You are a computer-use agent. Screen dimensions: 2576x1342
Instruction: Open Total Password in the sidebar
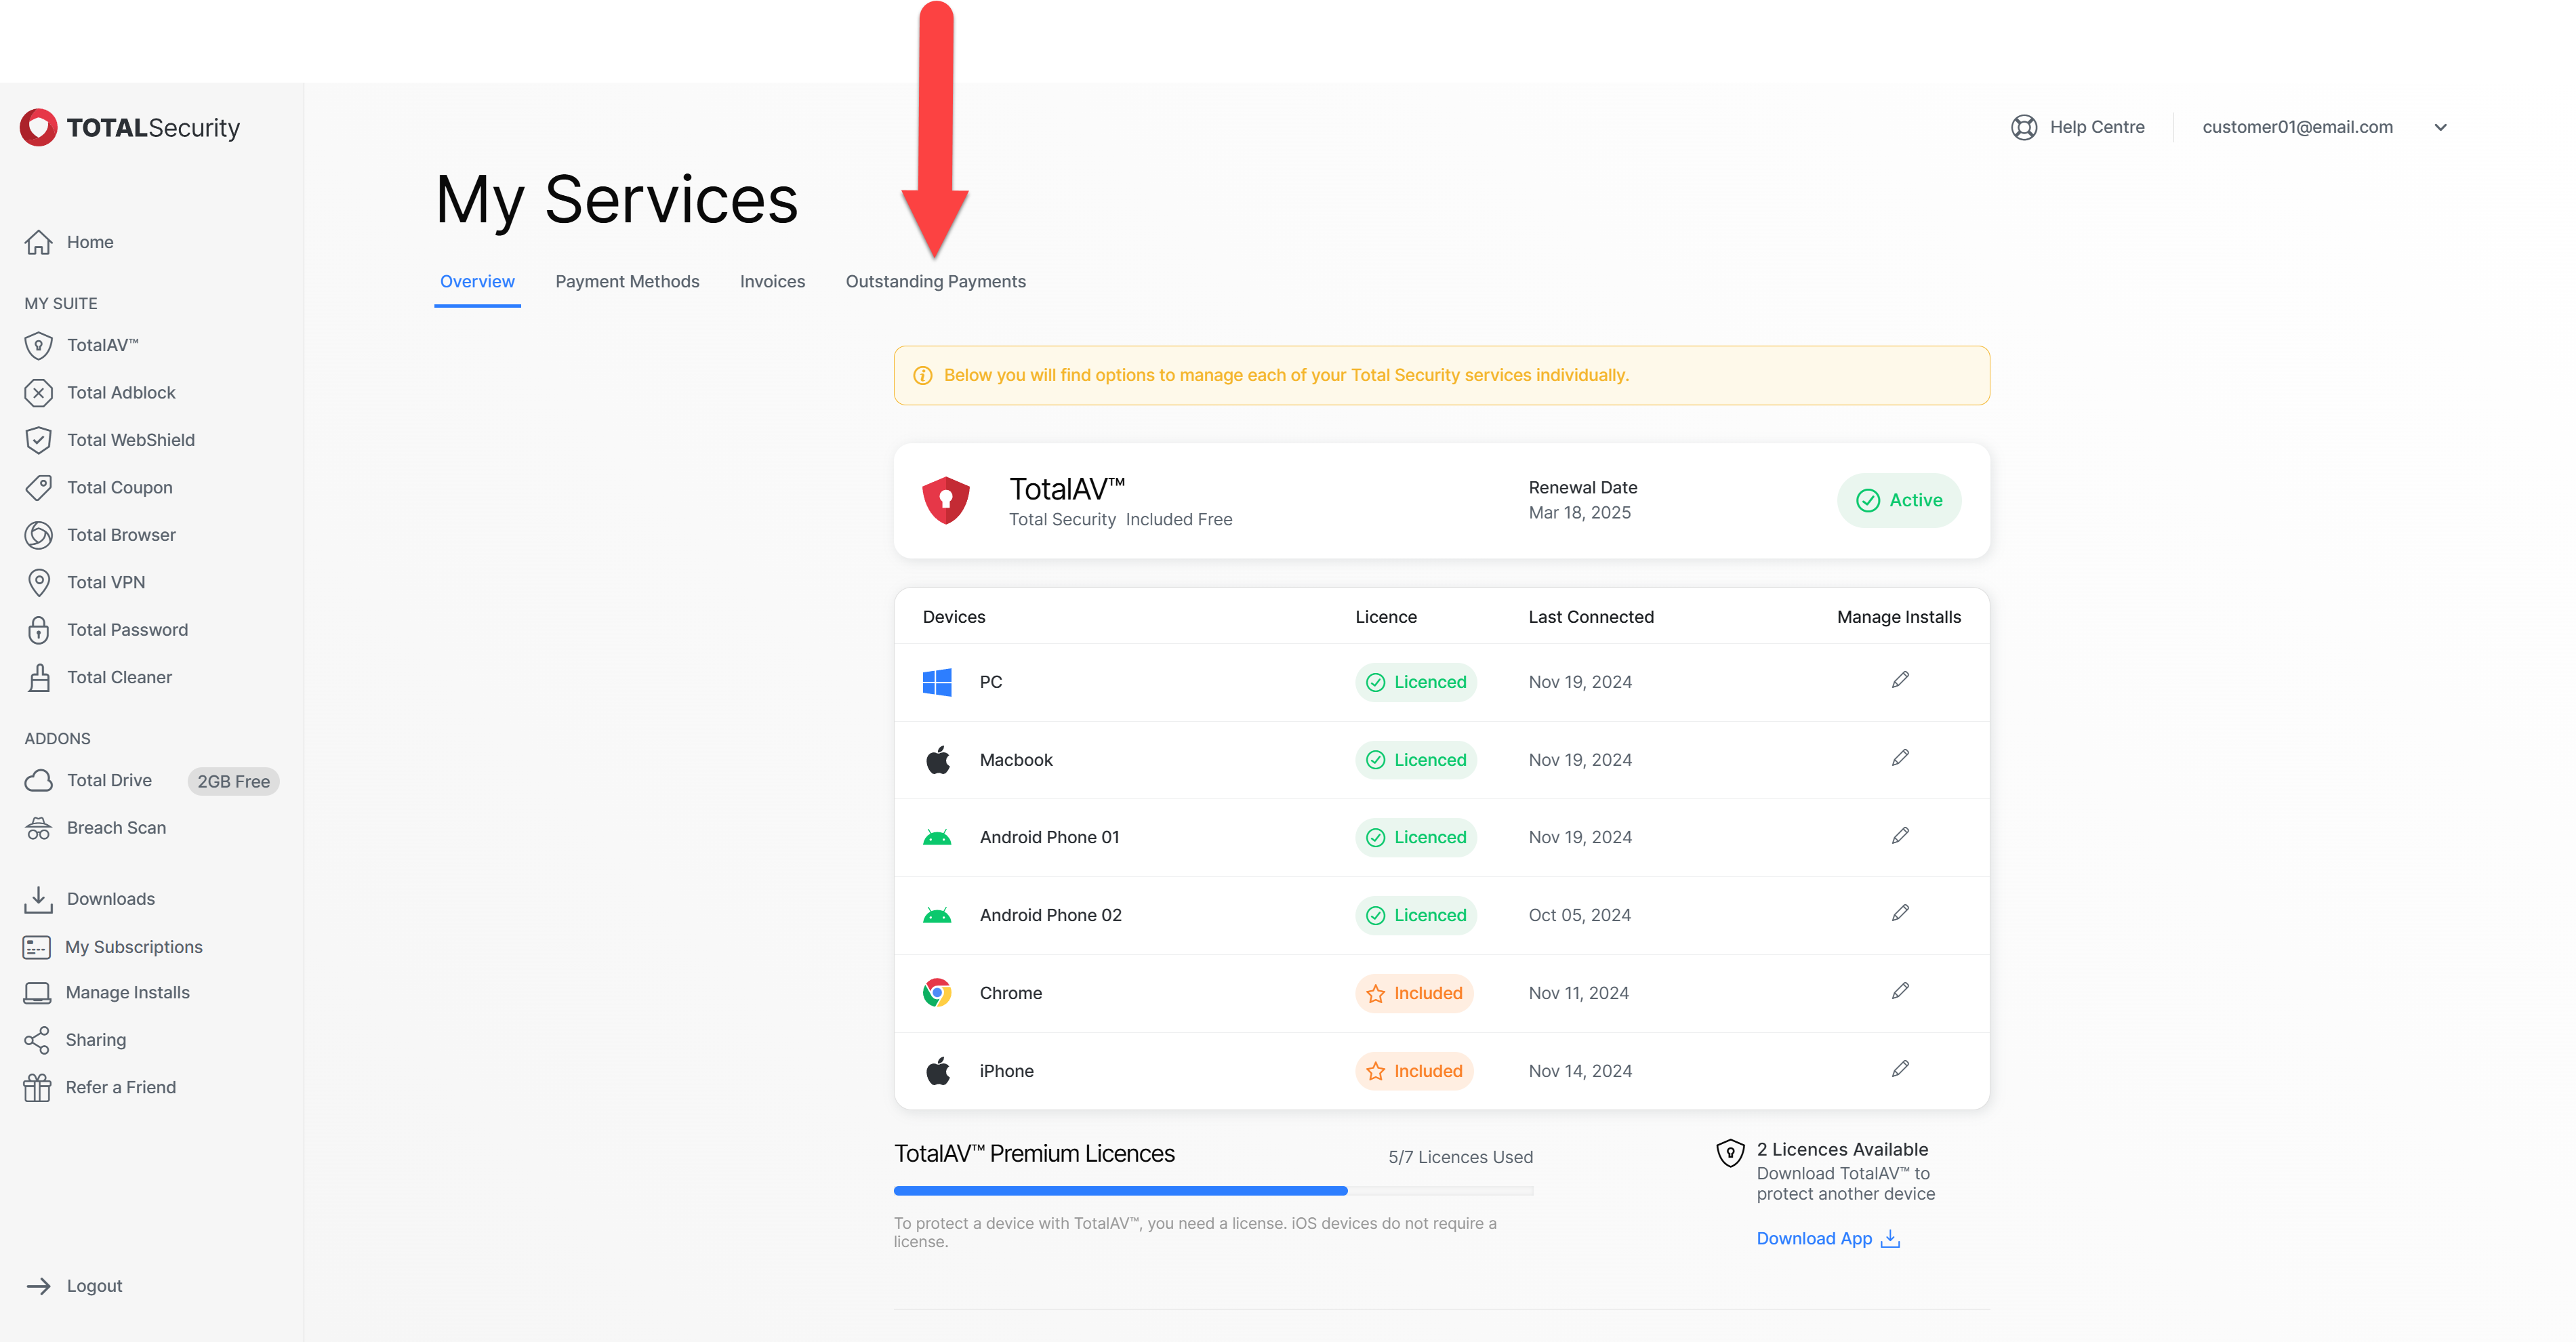coord(126,630)
